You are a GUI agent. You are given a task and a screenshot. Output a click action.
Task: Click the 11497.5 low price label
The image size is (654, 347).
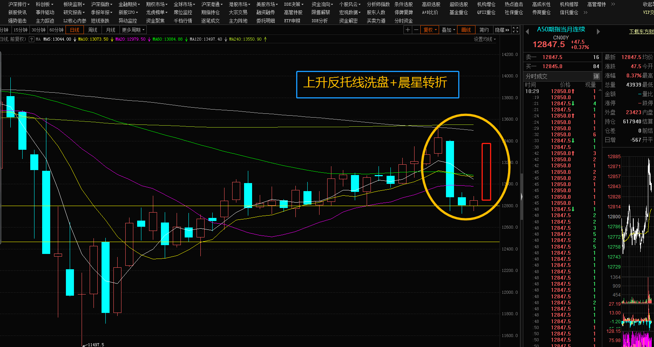(96, 345)
